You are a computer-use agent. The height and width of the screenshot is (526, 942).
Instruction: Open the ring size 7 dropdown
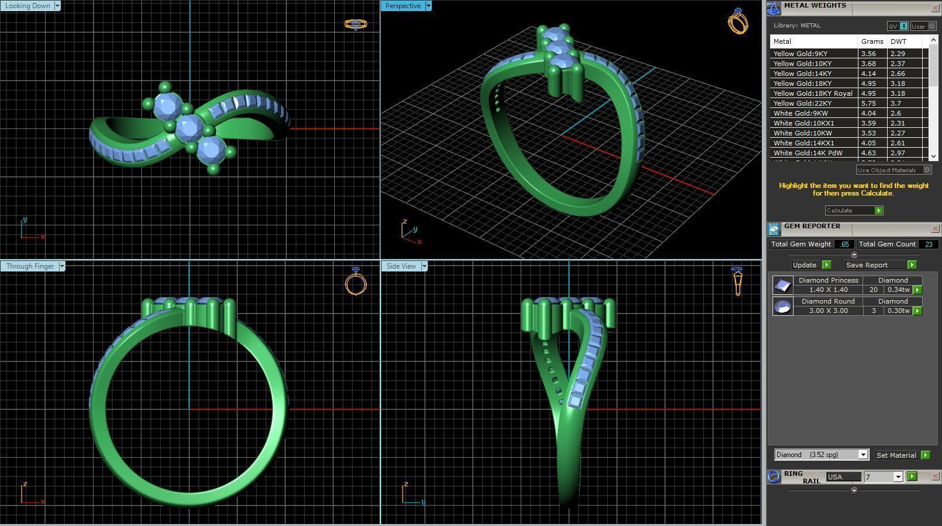click(898, 477)
